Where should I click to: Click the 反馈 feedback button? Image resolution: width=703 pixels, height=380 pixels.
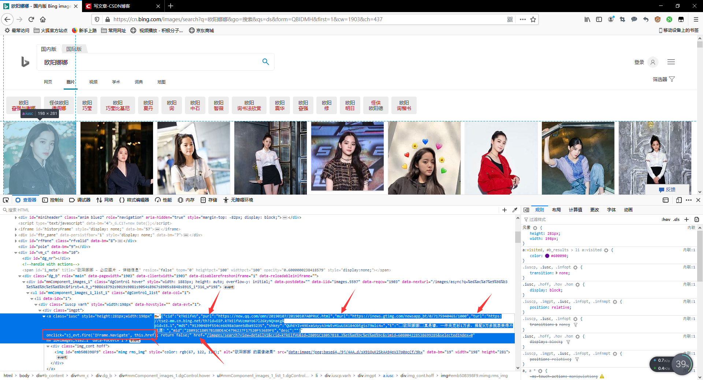coord(668,189)
